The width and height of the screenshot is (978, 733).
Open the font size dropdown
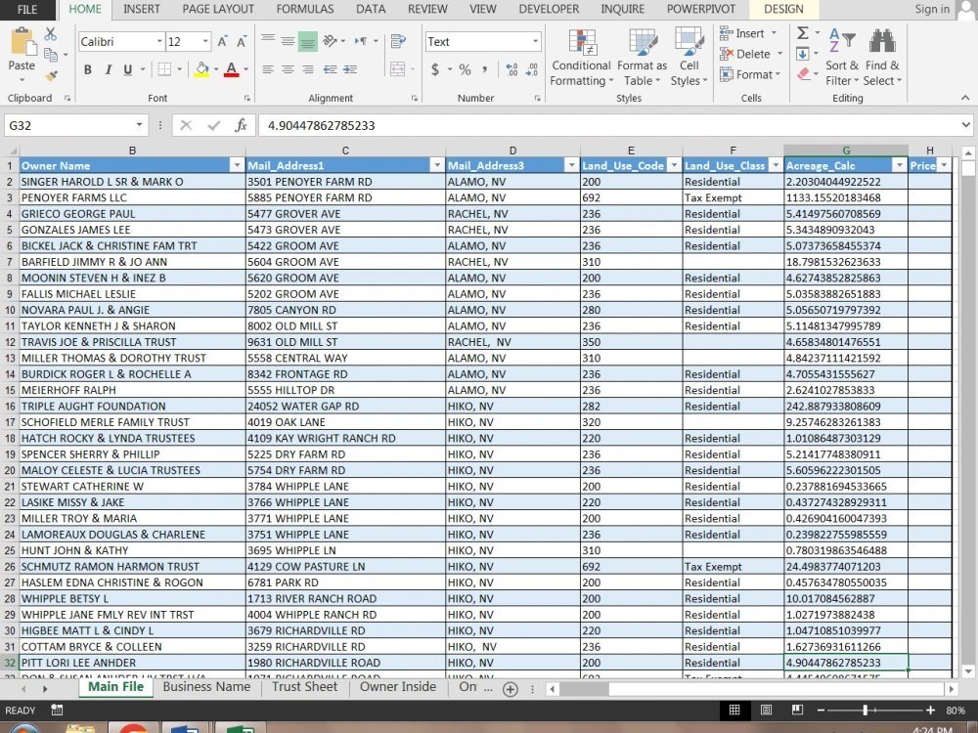pos(205,42)
